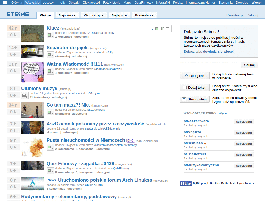
Task: Expand Puste nieruchomości image preview
Action: [50, 148]
